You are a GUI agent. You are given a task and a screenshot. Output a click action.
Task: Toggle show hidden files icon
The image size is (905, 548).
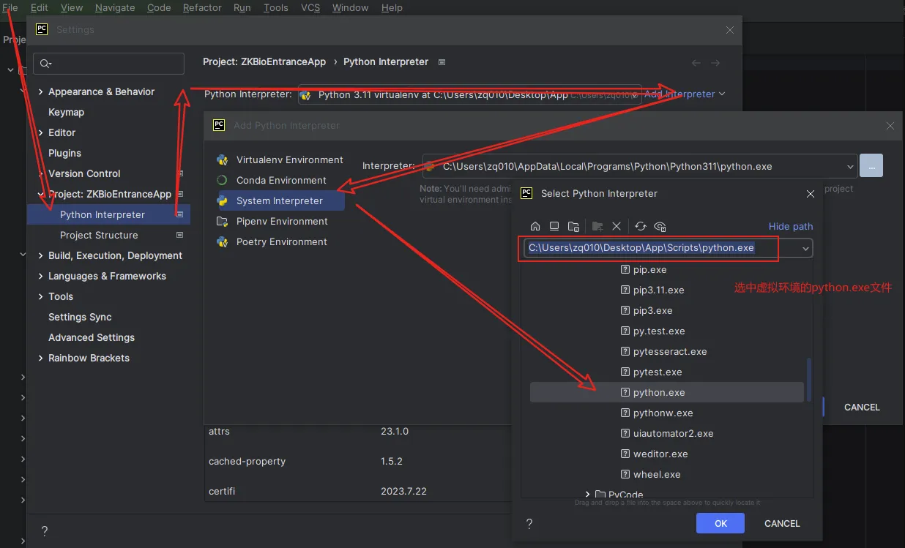coord(660,227)
